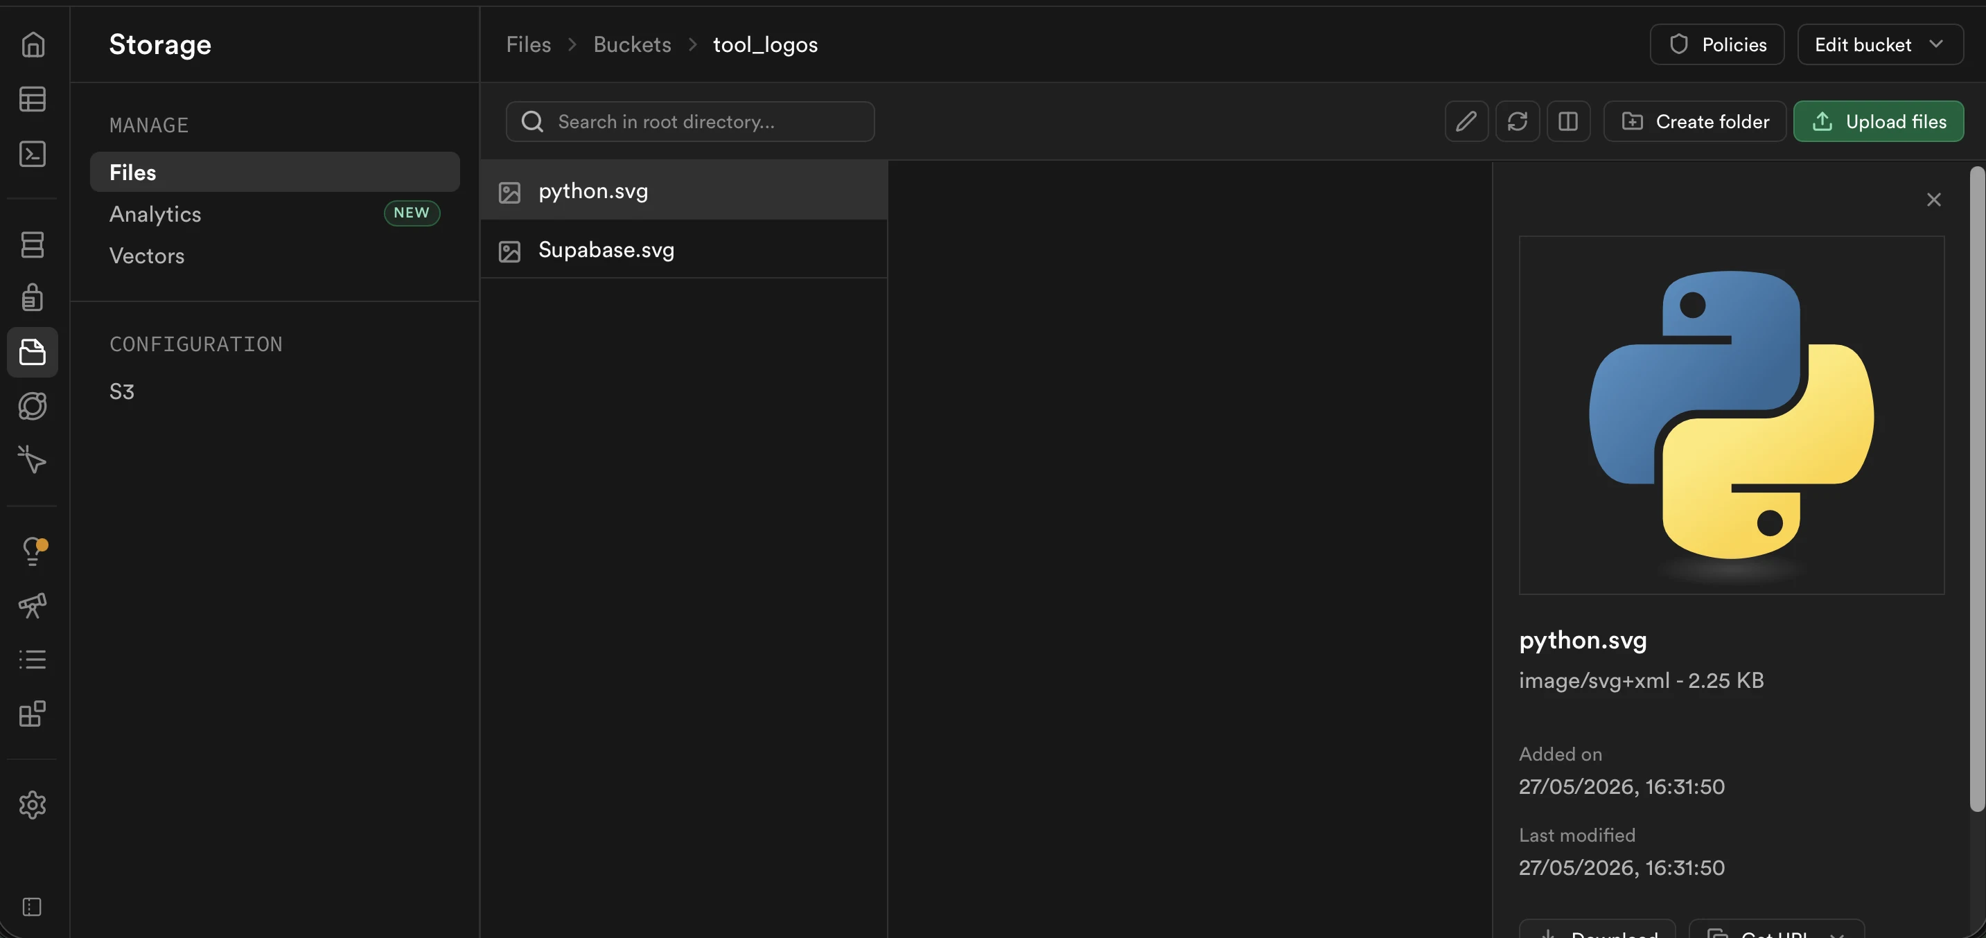1986x938 pixels.
Task: Toggle the column view layout button
Action: [1567, 121]
